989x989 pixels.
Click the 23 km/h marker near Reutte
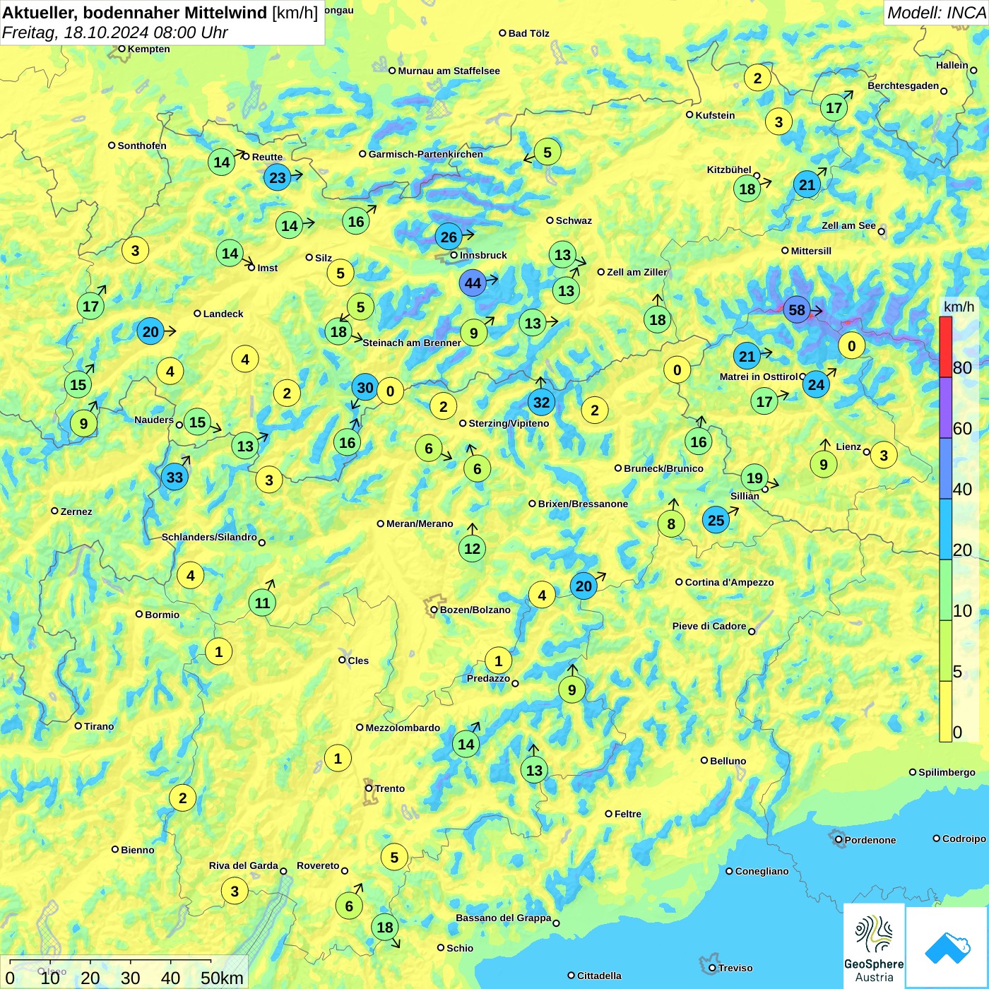pyautogui.click(x=278, y=178)
